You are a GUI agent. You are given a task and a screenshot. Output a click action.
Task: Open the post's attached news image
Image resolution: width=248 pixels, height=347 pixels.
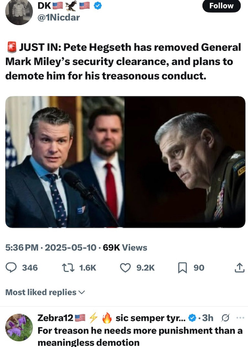pos(125,162)
